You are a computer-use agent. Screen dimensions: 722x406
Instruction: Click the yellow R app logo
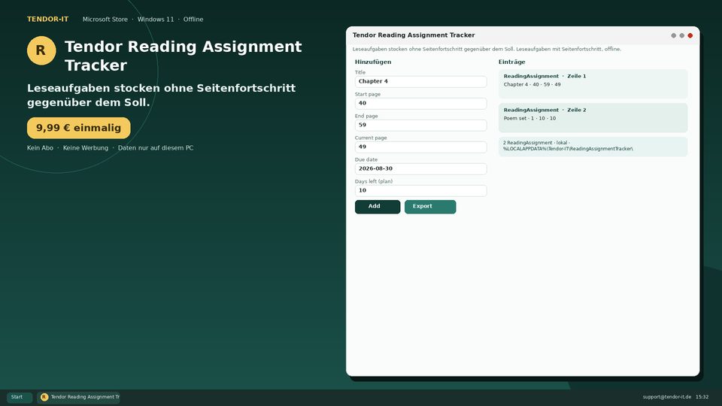point(41,50)
